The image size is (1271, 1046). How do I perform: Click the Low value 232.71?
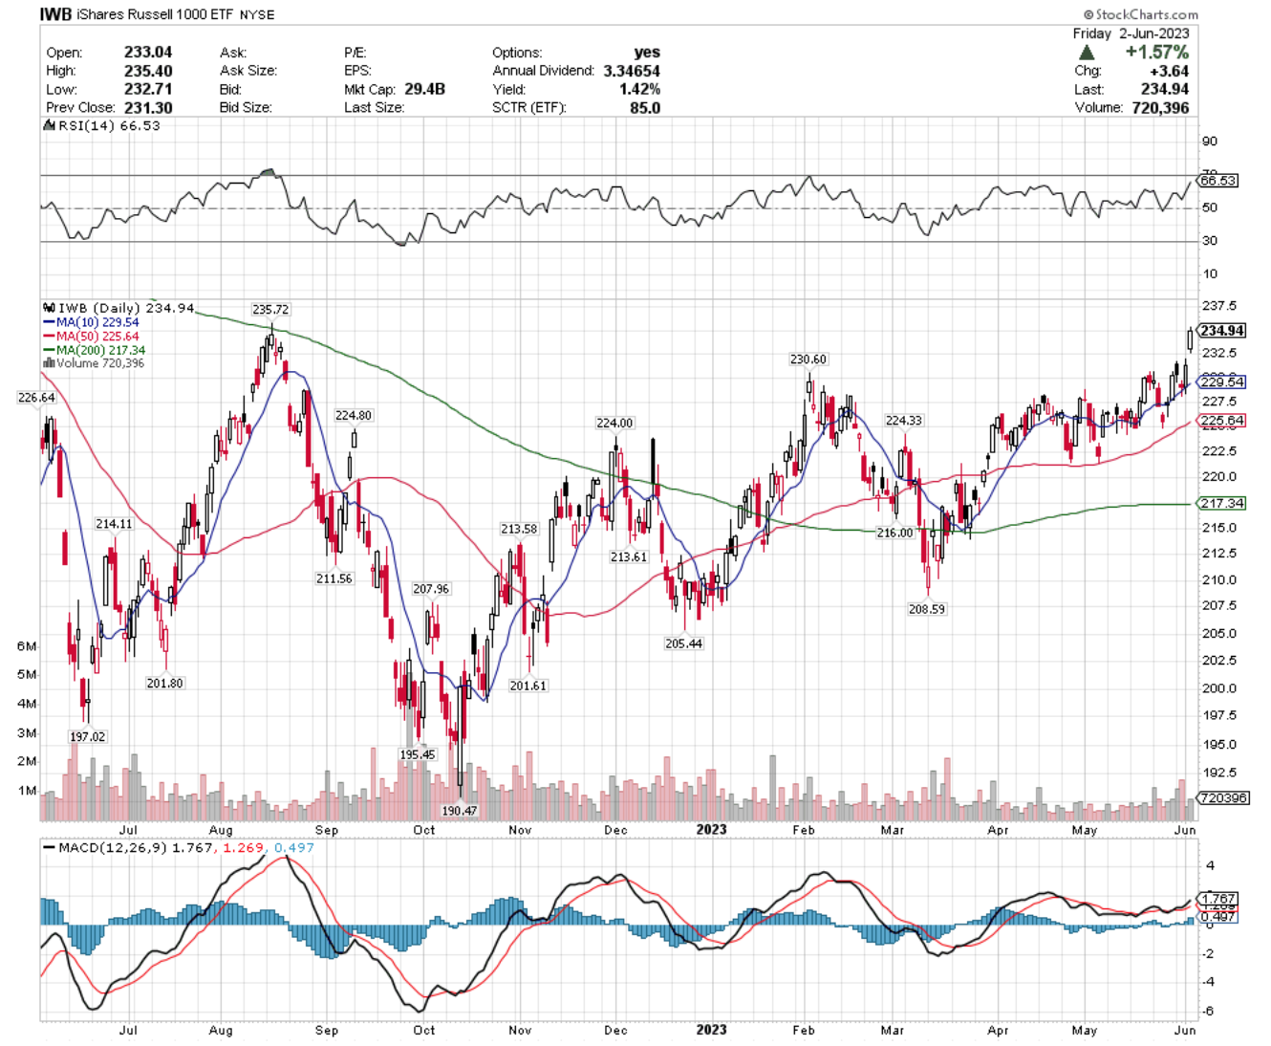148,89
